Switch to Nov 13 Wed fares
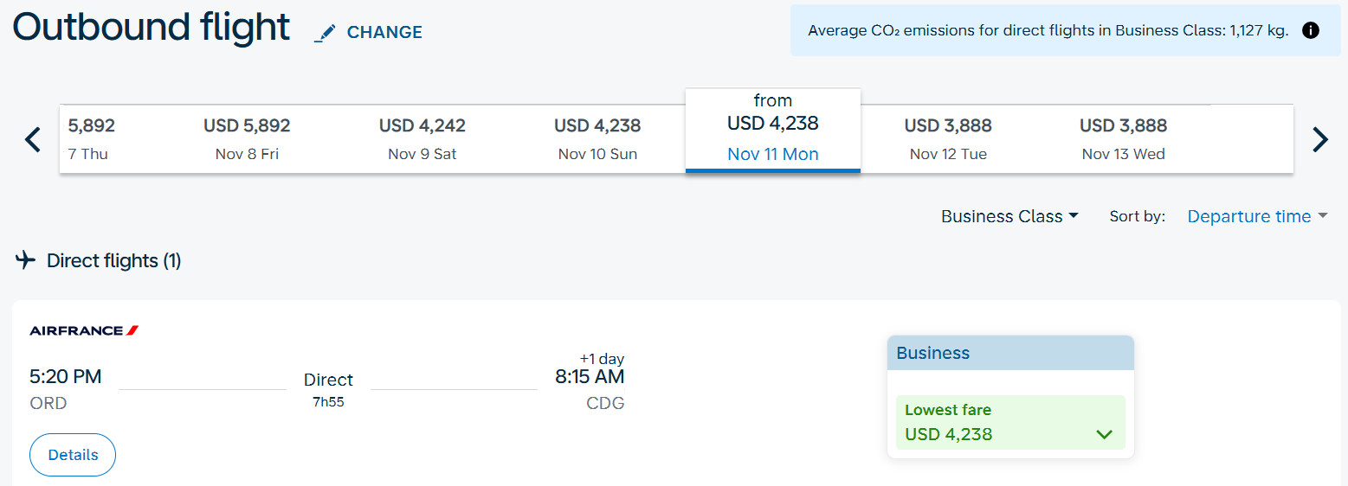 1123,139
